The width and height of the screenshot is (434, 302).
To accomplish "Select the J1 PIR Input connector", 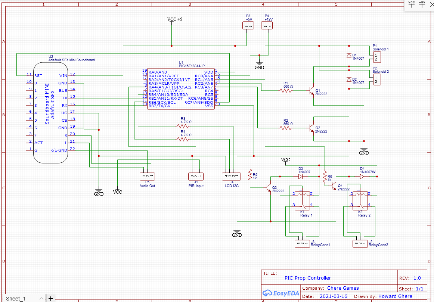I will [196, 176].
